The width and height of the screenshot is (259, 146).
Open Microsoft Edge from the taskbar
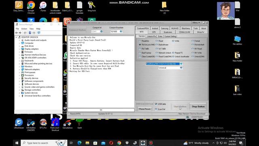click(x=79, y=143)
